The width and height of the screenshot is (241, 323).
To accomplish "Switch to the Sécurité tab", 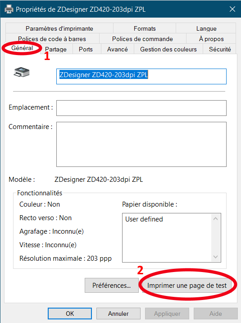I will [x=220, y=49].
